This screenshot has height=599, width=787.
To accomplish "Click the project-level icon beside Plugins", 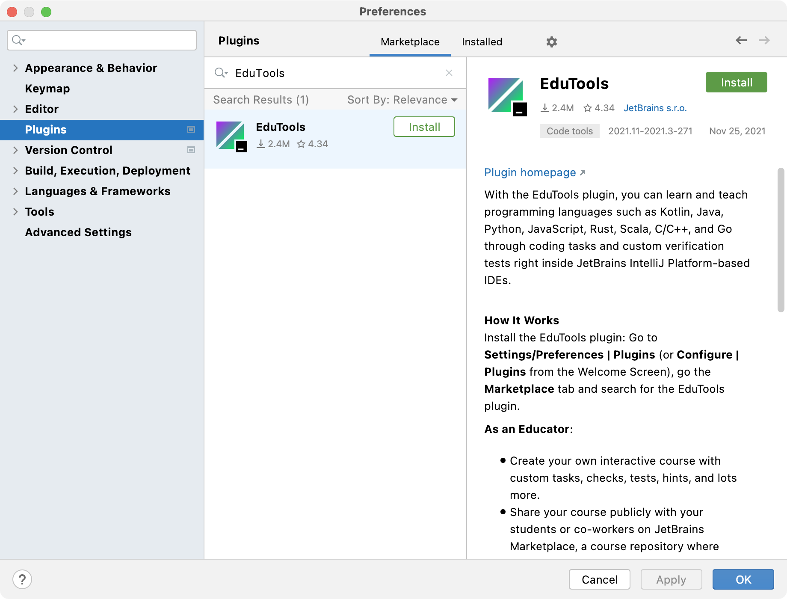I will tap(191, 129).
